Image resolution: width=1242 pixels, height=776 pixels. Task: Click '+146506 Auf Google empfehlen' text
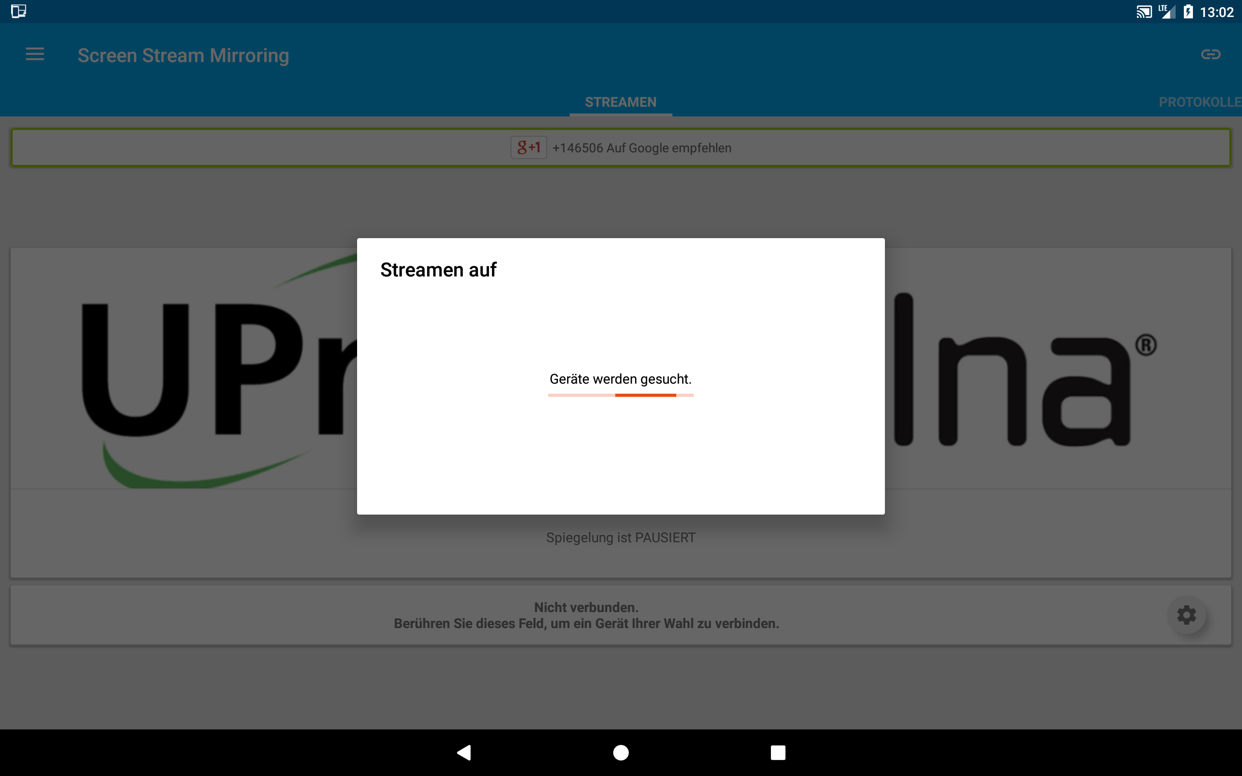pyautogui.click(x=641, y=148)
